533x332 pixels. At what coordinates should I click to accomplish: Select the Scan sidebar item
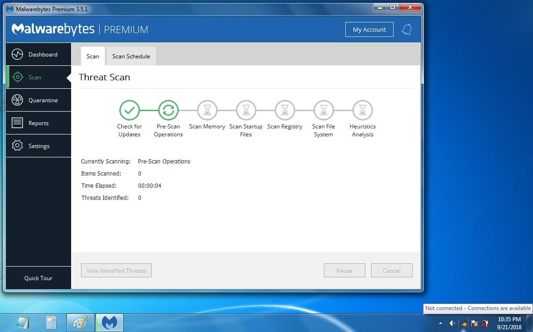coord(38,78)
